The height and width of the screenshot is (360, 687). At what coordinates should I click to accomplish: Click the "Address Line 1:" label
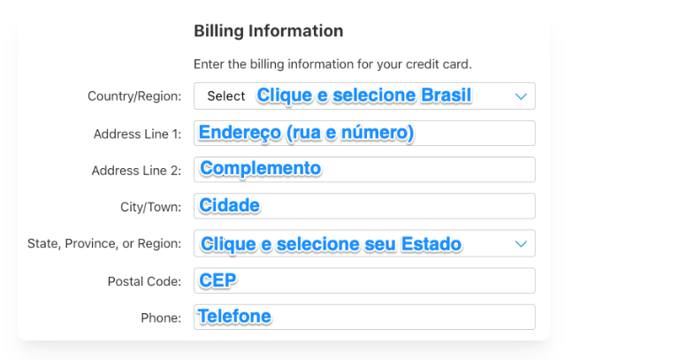click(137, 134)
